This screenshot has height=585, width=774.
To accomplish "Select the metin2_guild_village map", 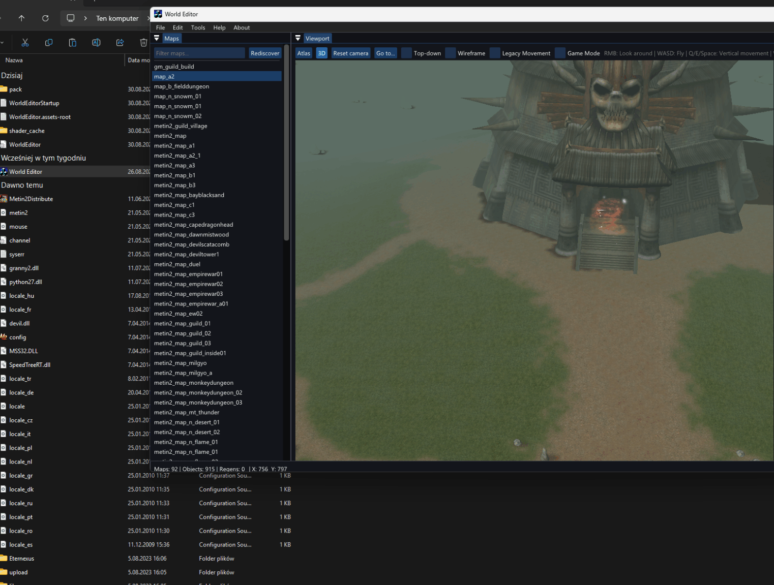I will click(217, 126).
